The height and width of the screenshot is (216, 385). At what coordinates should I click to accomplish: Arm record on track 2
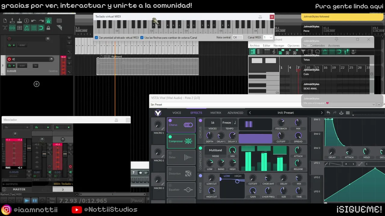pyautogui.click(x=9, y=59)
